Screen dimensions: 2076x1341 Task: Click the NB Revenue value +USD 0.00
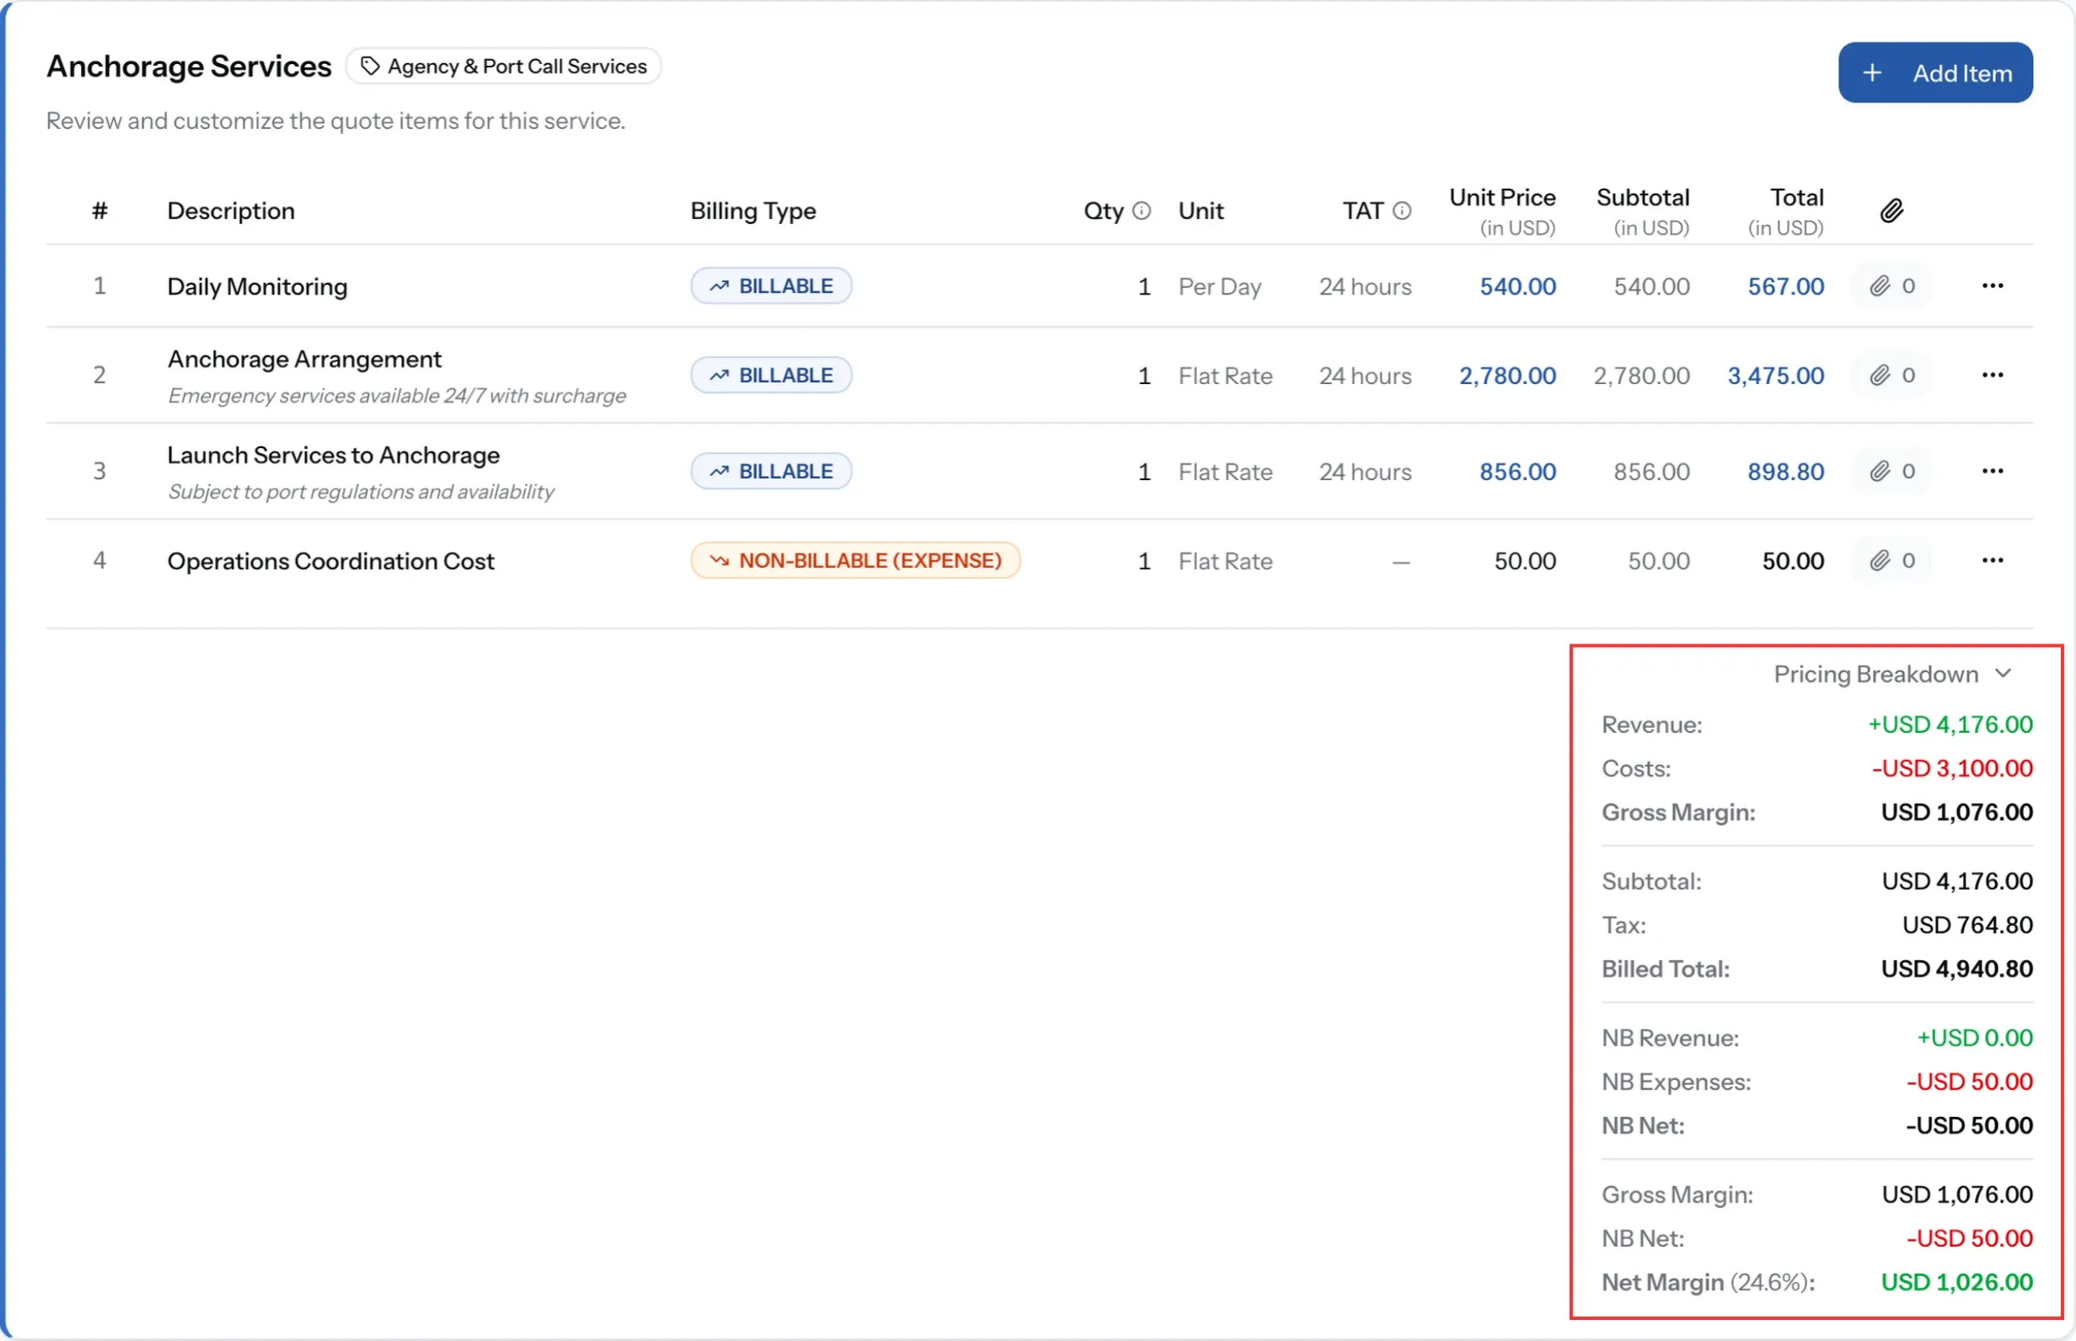click(1974, 1039)
